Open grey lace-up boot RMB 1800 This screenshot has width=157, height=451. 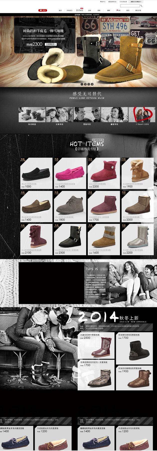pyautogui.click(x=70, y=206)
